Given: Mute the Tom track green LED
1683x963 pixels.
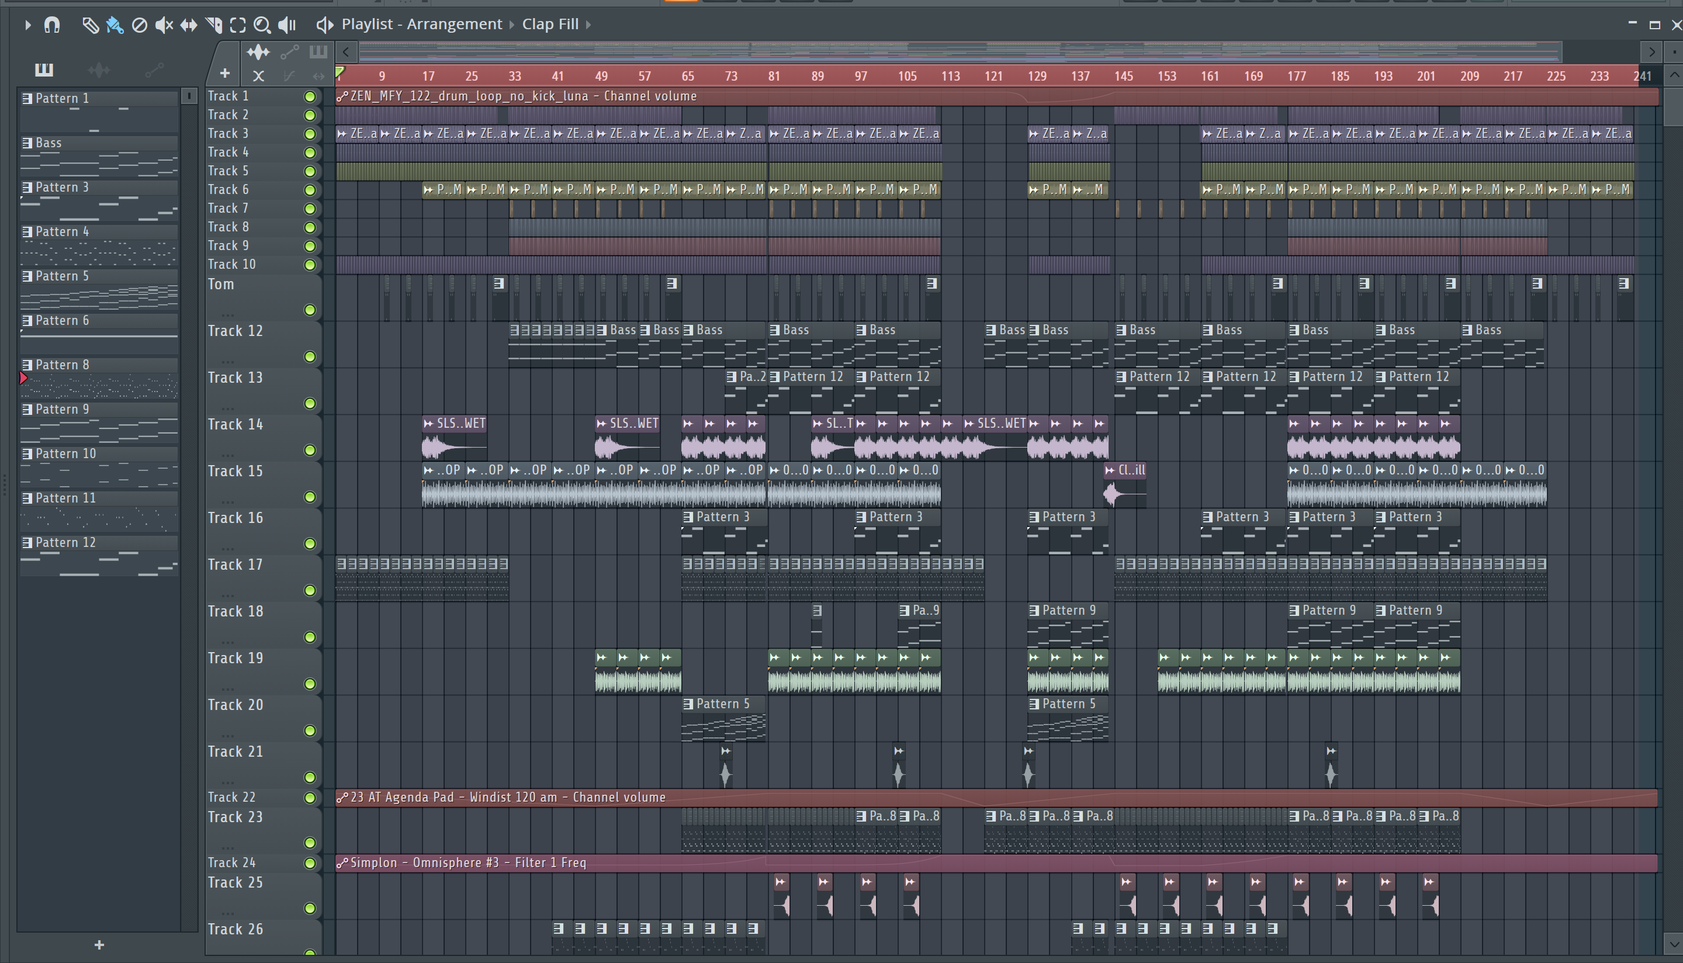Looking at the screenshot, I should pyautogui.click(x=310, y=310).
